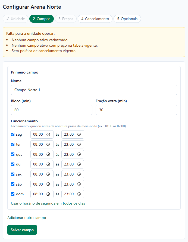Open clock picker for qui closing time

click(79, 164)
